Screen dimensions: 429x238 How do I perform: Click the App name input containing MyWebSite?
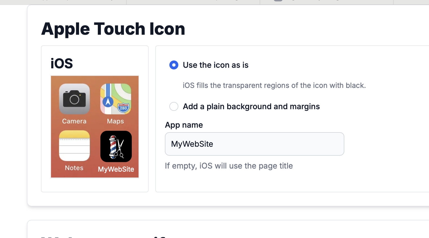pyautogui.click(x=254, y=144)
